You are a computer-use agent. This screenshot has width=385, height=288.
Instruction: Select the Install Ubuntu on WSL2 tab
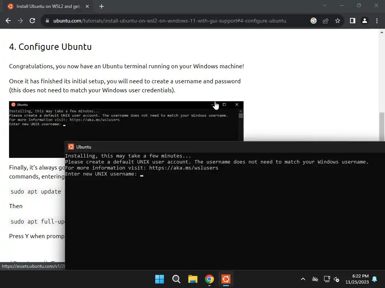point(48,6)
